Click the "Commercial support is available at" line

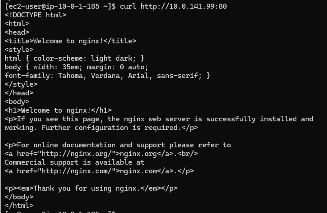[75, 162]
